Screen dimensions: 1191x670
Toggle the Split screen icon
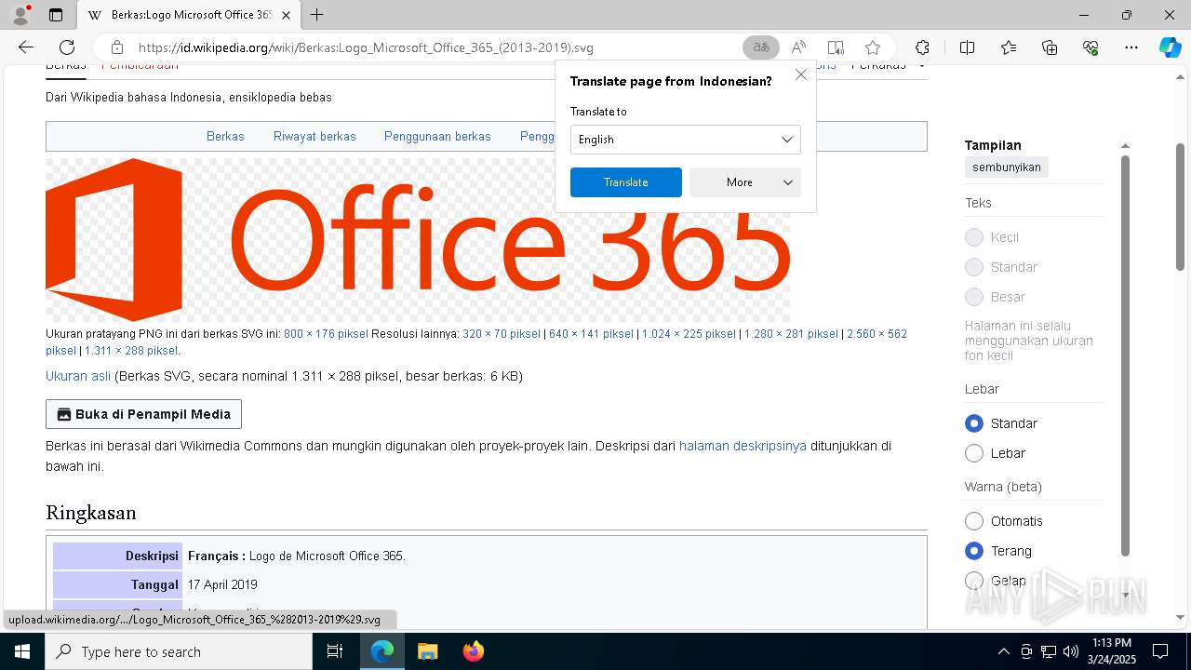[967, 47]
